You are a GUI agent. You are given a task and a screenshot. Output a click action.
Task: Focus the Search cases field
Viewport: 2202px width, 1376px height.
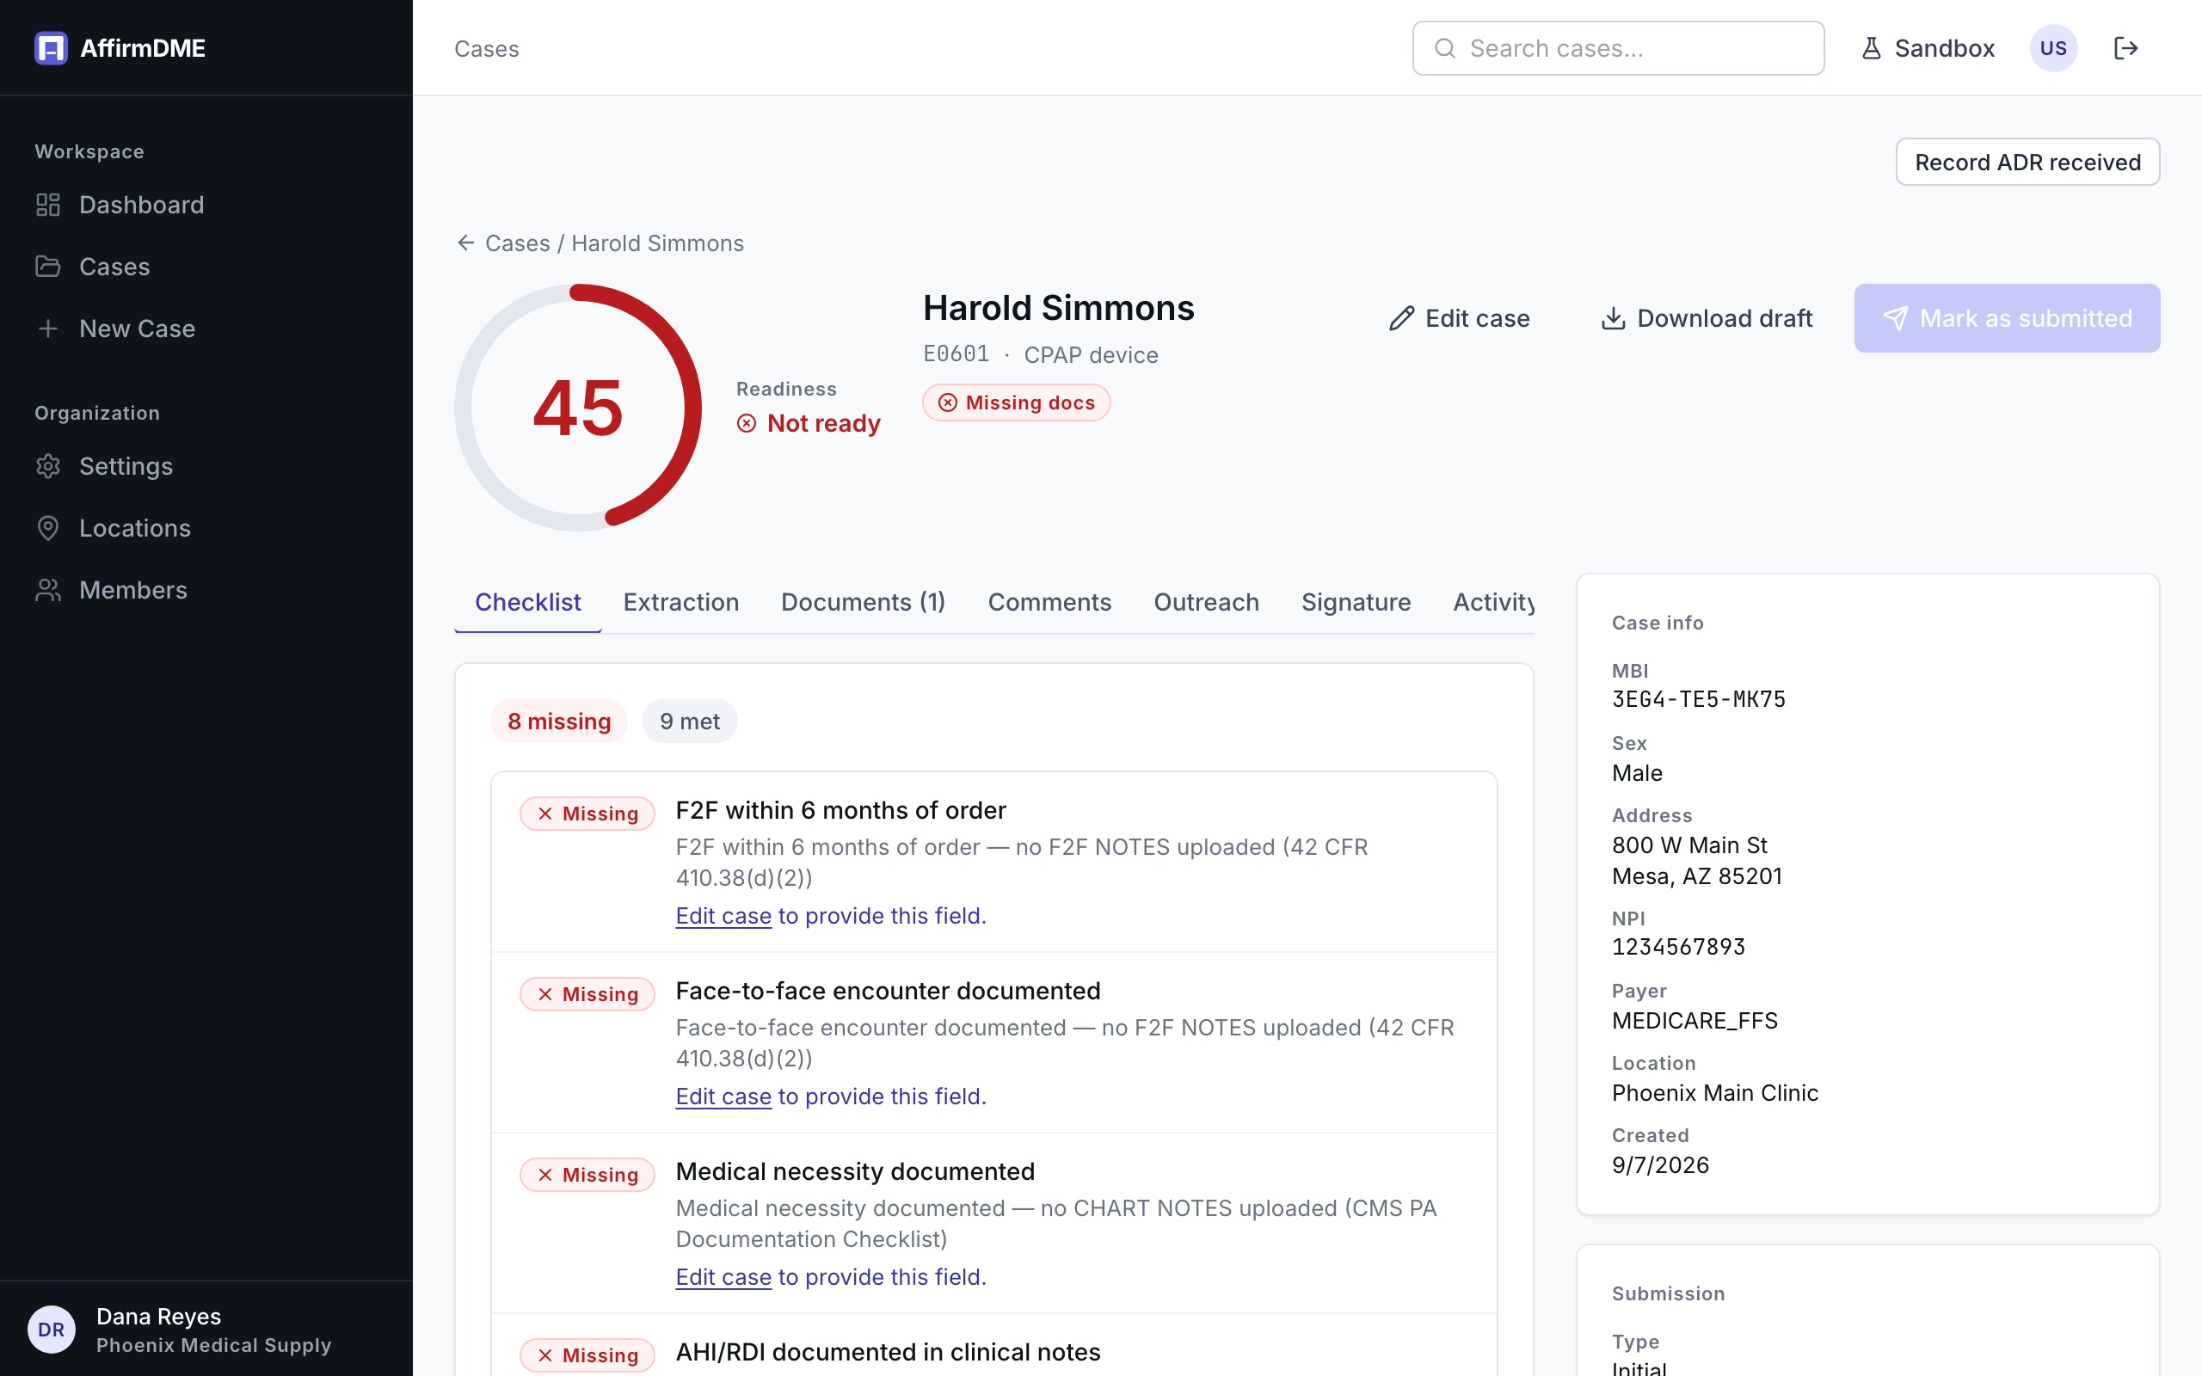click(1618, 48)
